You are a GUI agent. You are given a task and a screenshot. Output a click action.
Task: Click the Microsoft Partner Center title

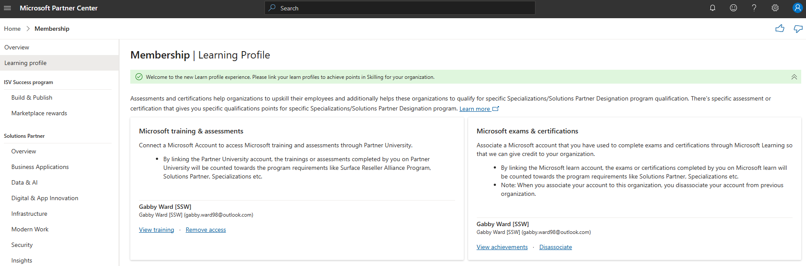[x=59, y=8]
